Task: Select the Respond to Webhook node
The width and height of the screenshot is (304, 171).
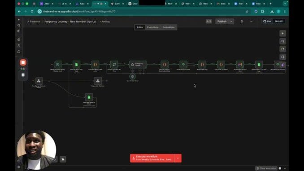Action: point(98,81)
